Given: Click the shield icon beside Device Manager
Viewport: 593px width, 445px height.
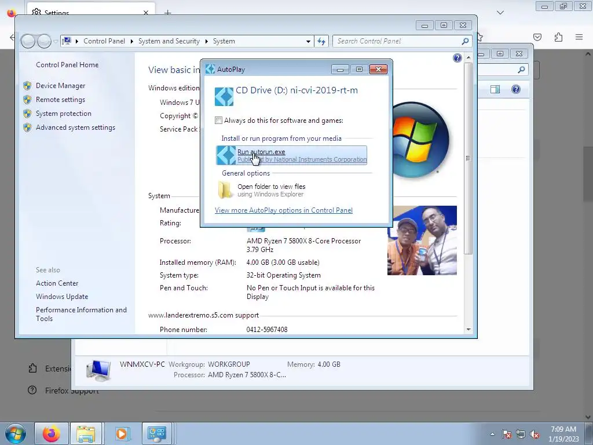Looking at the screenshot, I should point(27,86).
